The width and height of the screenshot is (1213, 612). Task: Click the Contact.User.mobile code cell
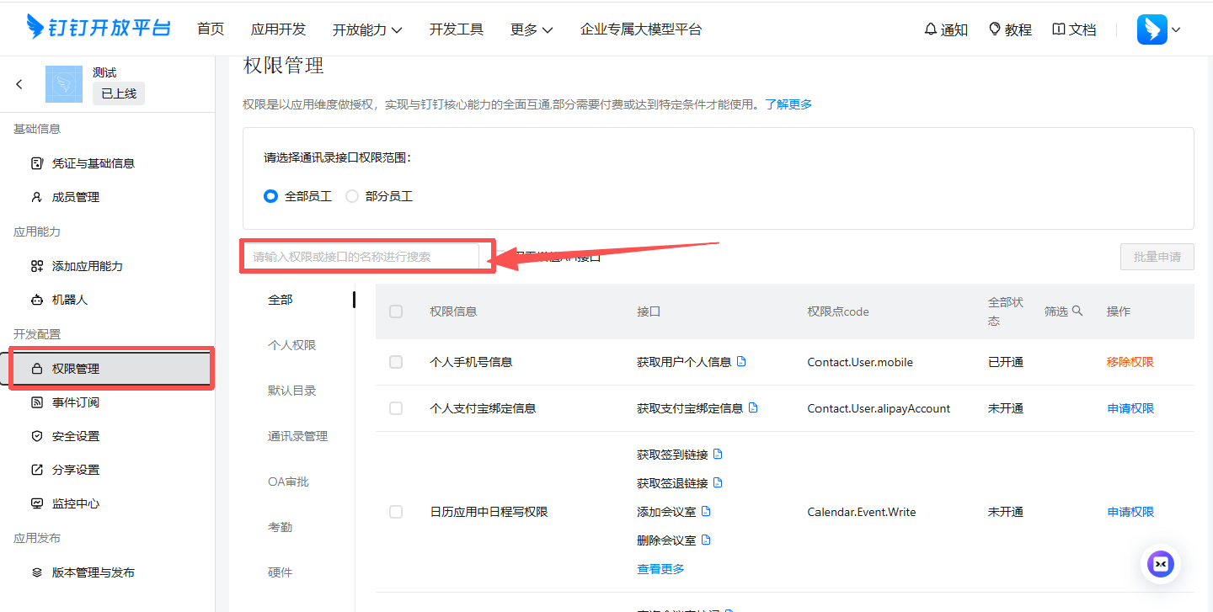[860, 362]
